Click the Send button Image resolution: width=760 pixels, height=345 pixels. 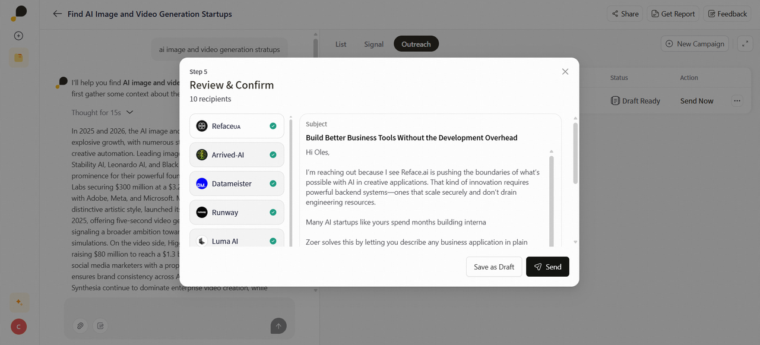(547, 267)
